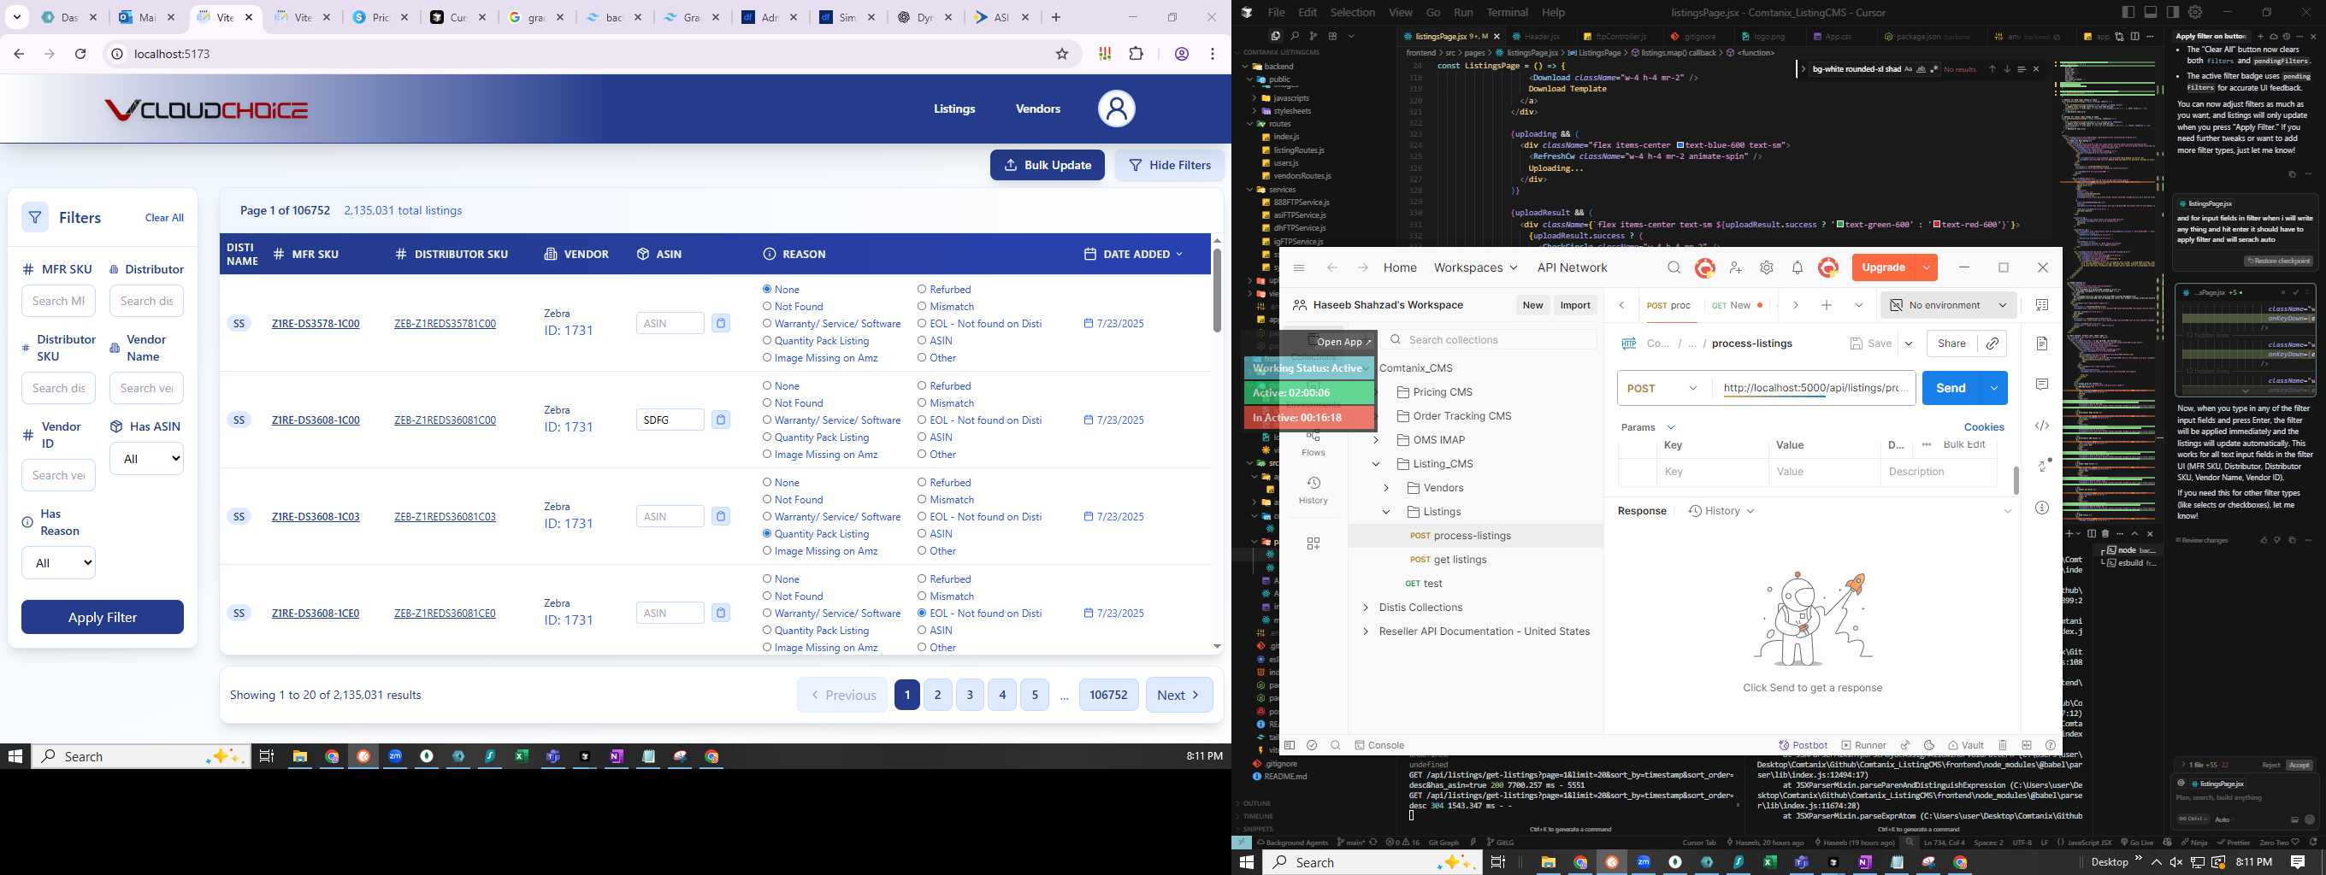
Task: Click Postman invite collaborator icon
Action: pos(1735,267)
